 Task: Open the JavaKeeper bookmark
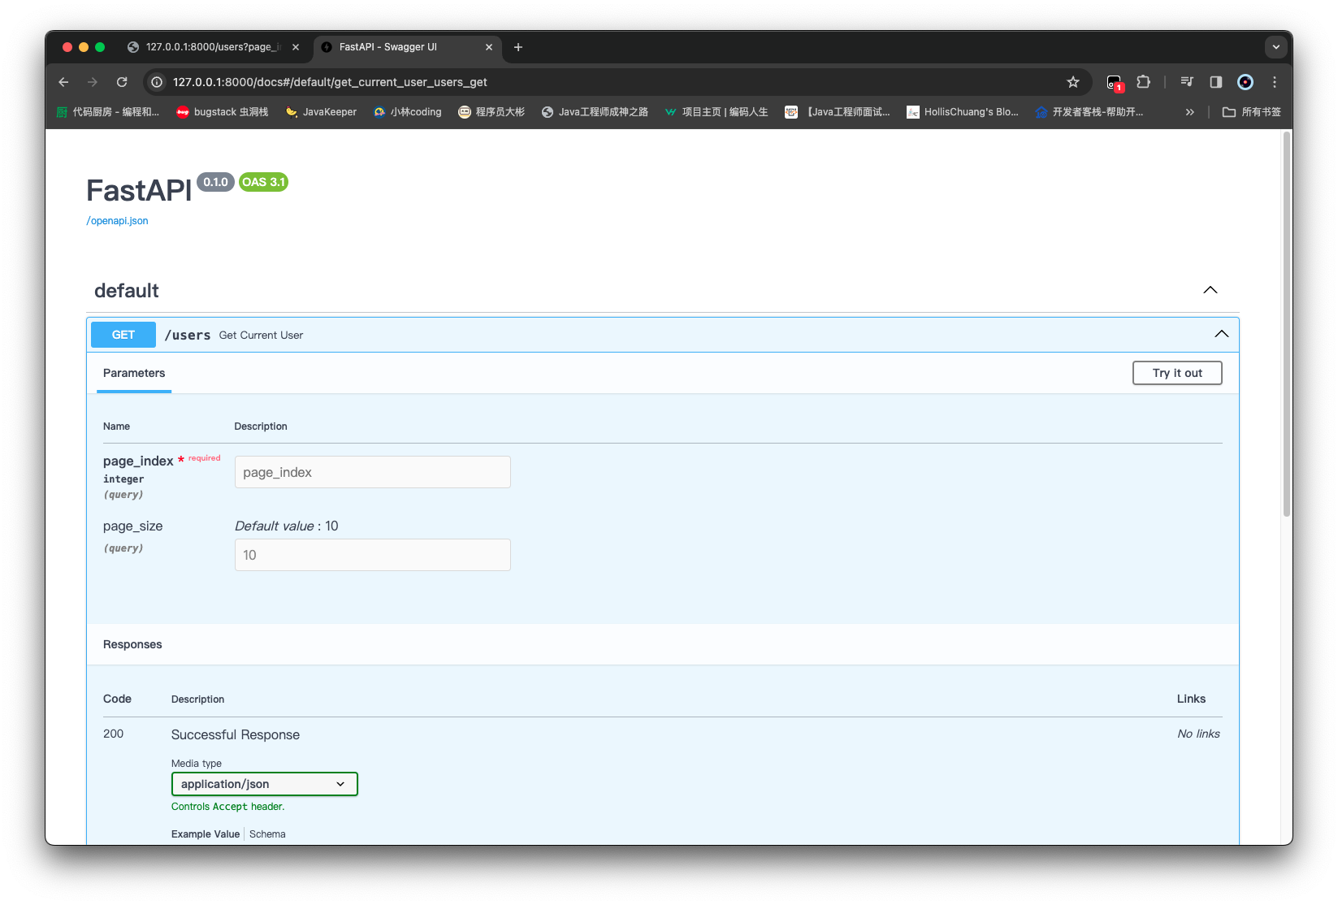pyautogui.click(x=321, y=112)
